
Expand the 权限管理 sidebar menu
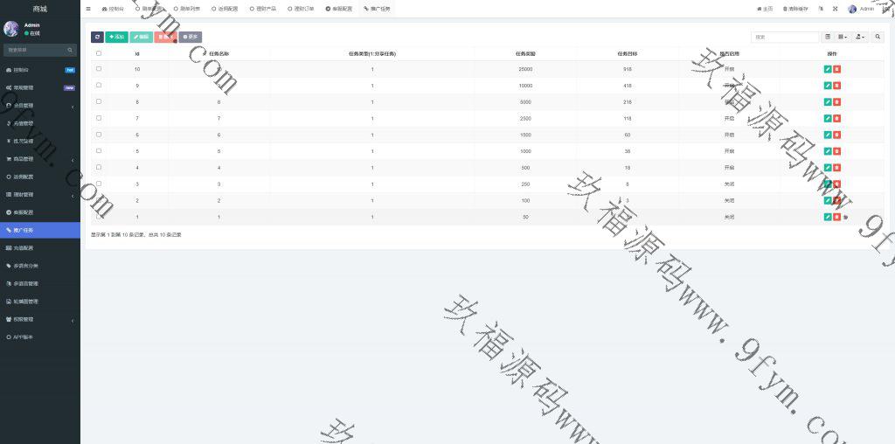[x=39, y=319]
